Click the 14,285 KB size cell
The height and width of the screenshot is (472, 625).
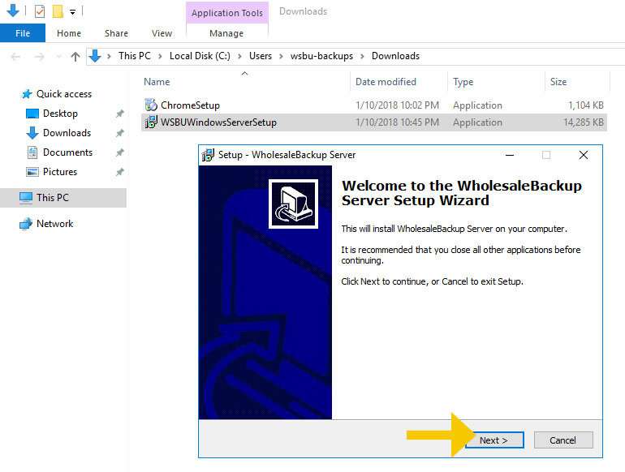tap(584, 122)
